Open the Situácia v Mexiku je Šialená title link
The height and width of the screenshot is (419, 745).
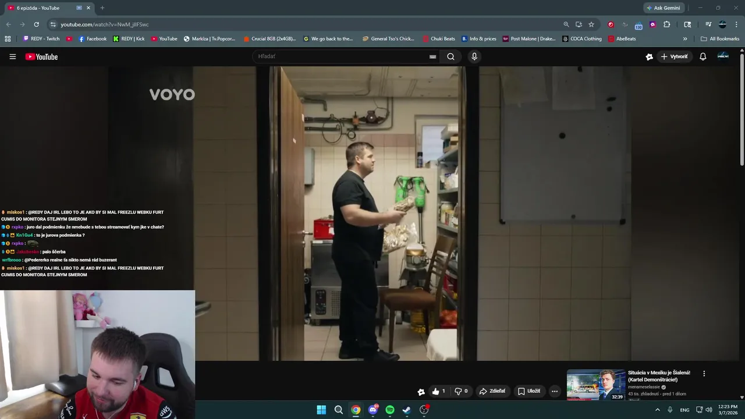(659, 376)
